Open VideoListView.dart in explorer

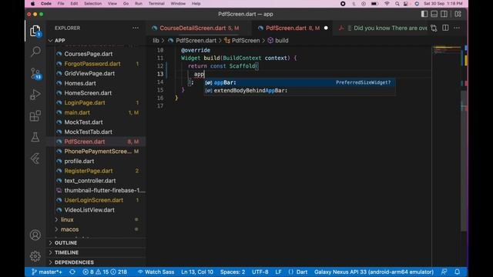(x=96, y=210)
